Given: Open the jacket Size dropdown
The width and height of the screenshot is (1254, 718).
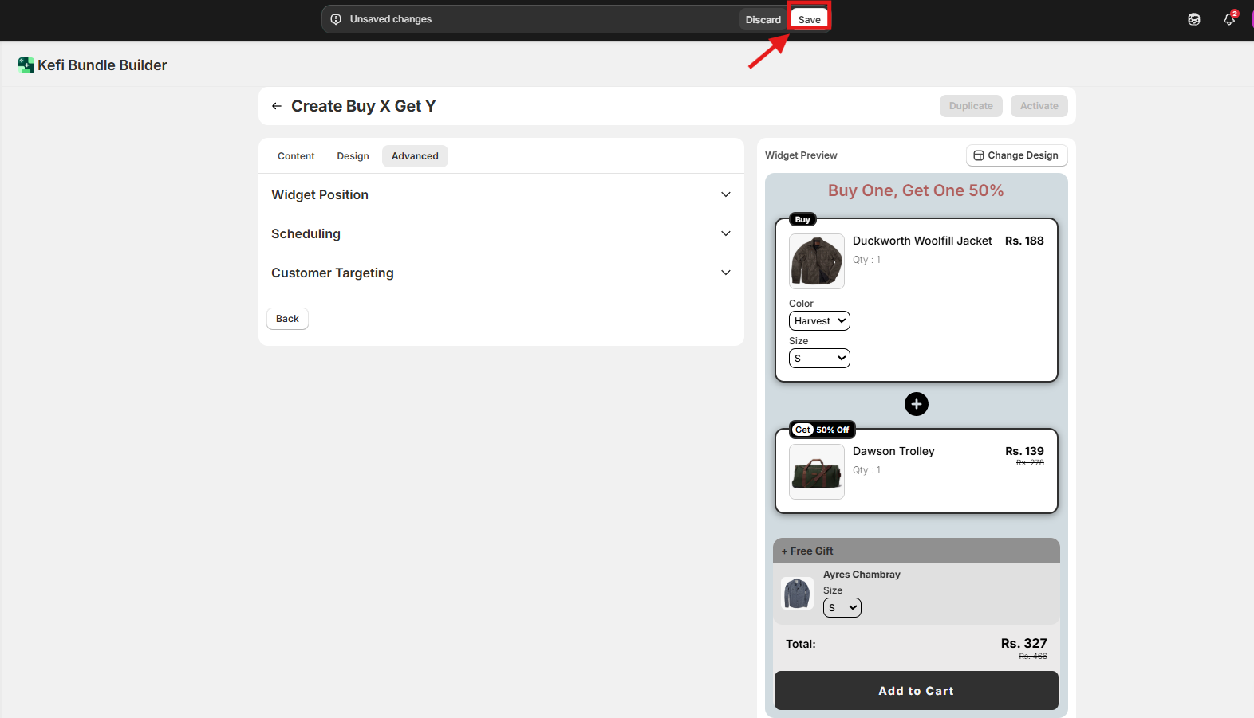Looking at the screenshot, I should [819, 359].
